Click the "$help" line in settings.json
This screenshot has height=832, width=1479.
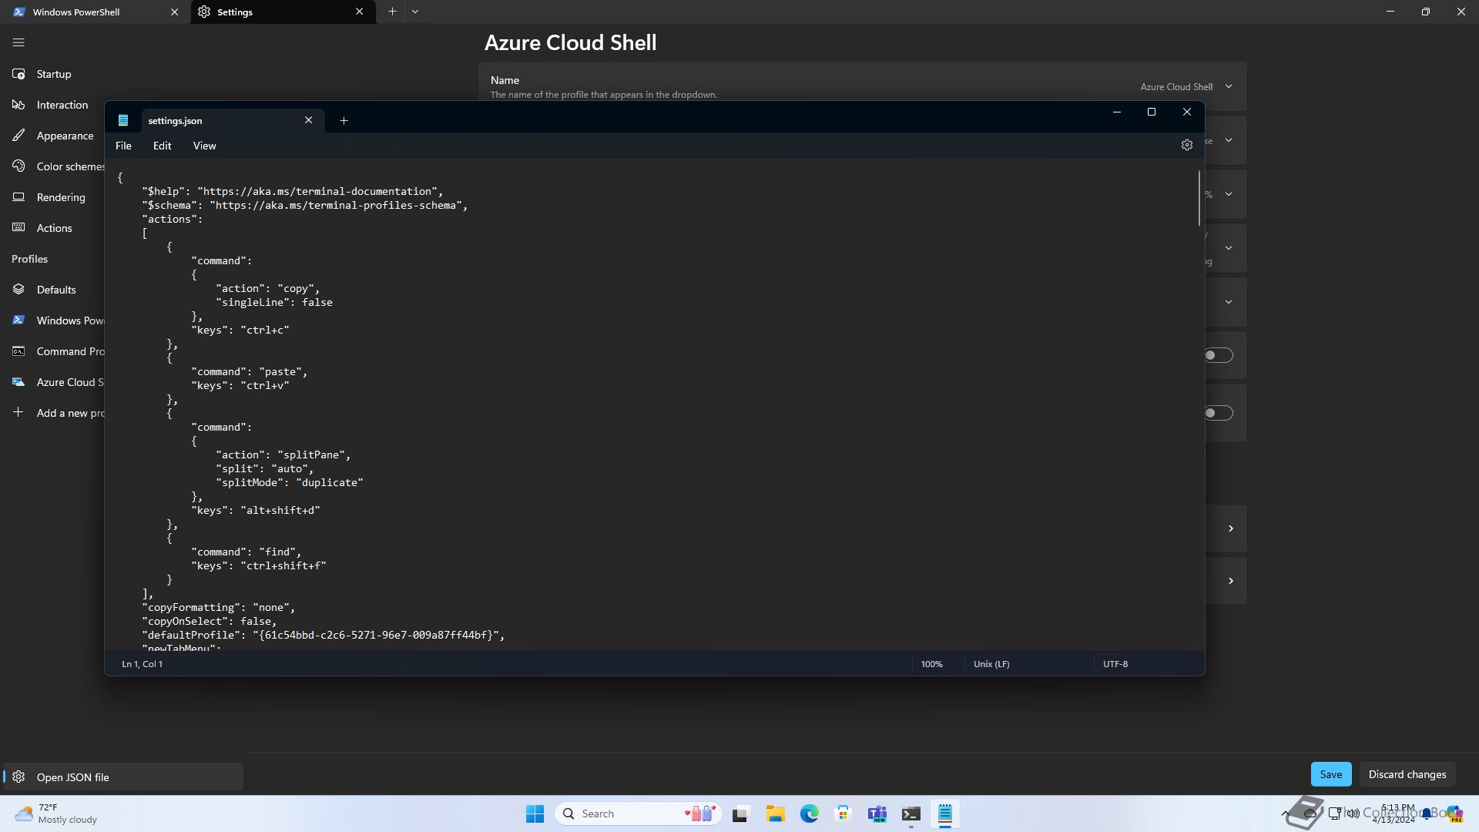pyautogui.click(x=293, y=191)
